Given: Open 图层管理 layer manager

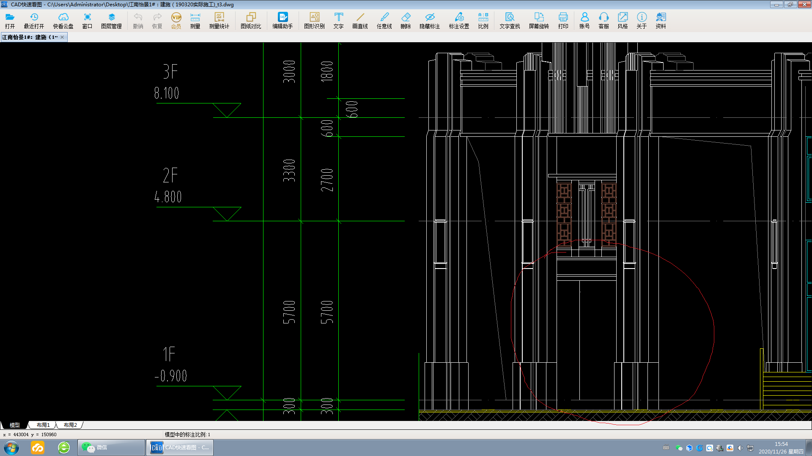Looking at the screenshot, I should pyautogui.click(x=111, y=21).
